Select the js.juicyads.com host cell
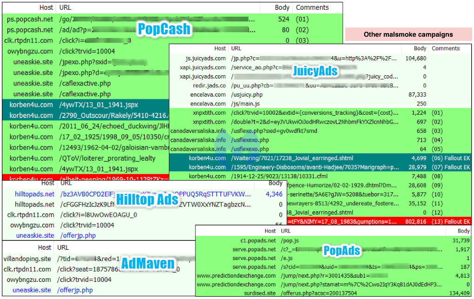The image size is (474, 299). 206,58
